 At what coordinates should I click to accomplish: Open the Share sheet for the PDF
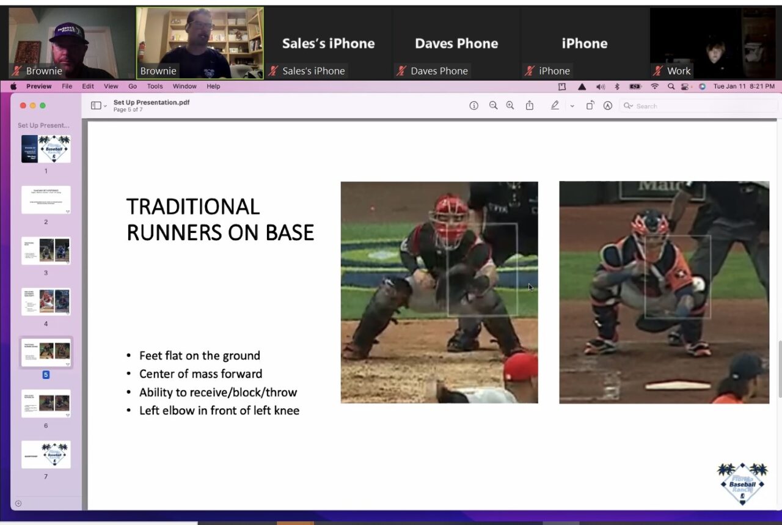point(529,105)
